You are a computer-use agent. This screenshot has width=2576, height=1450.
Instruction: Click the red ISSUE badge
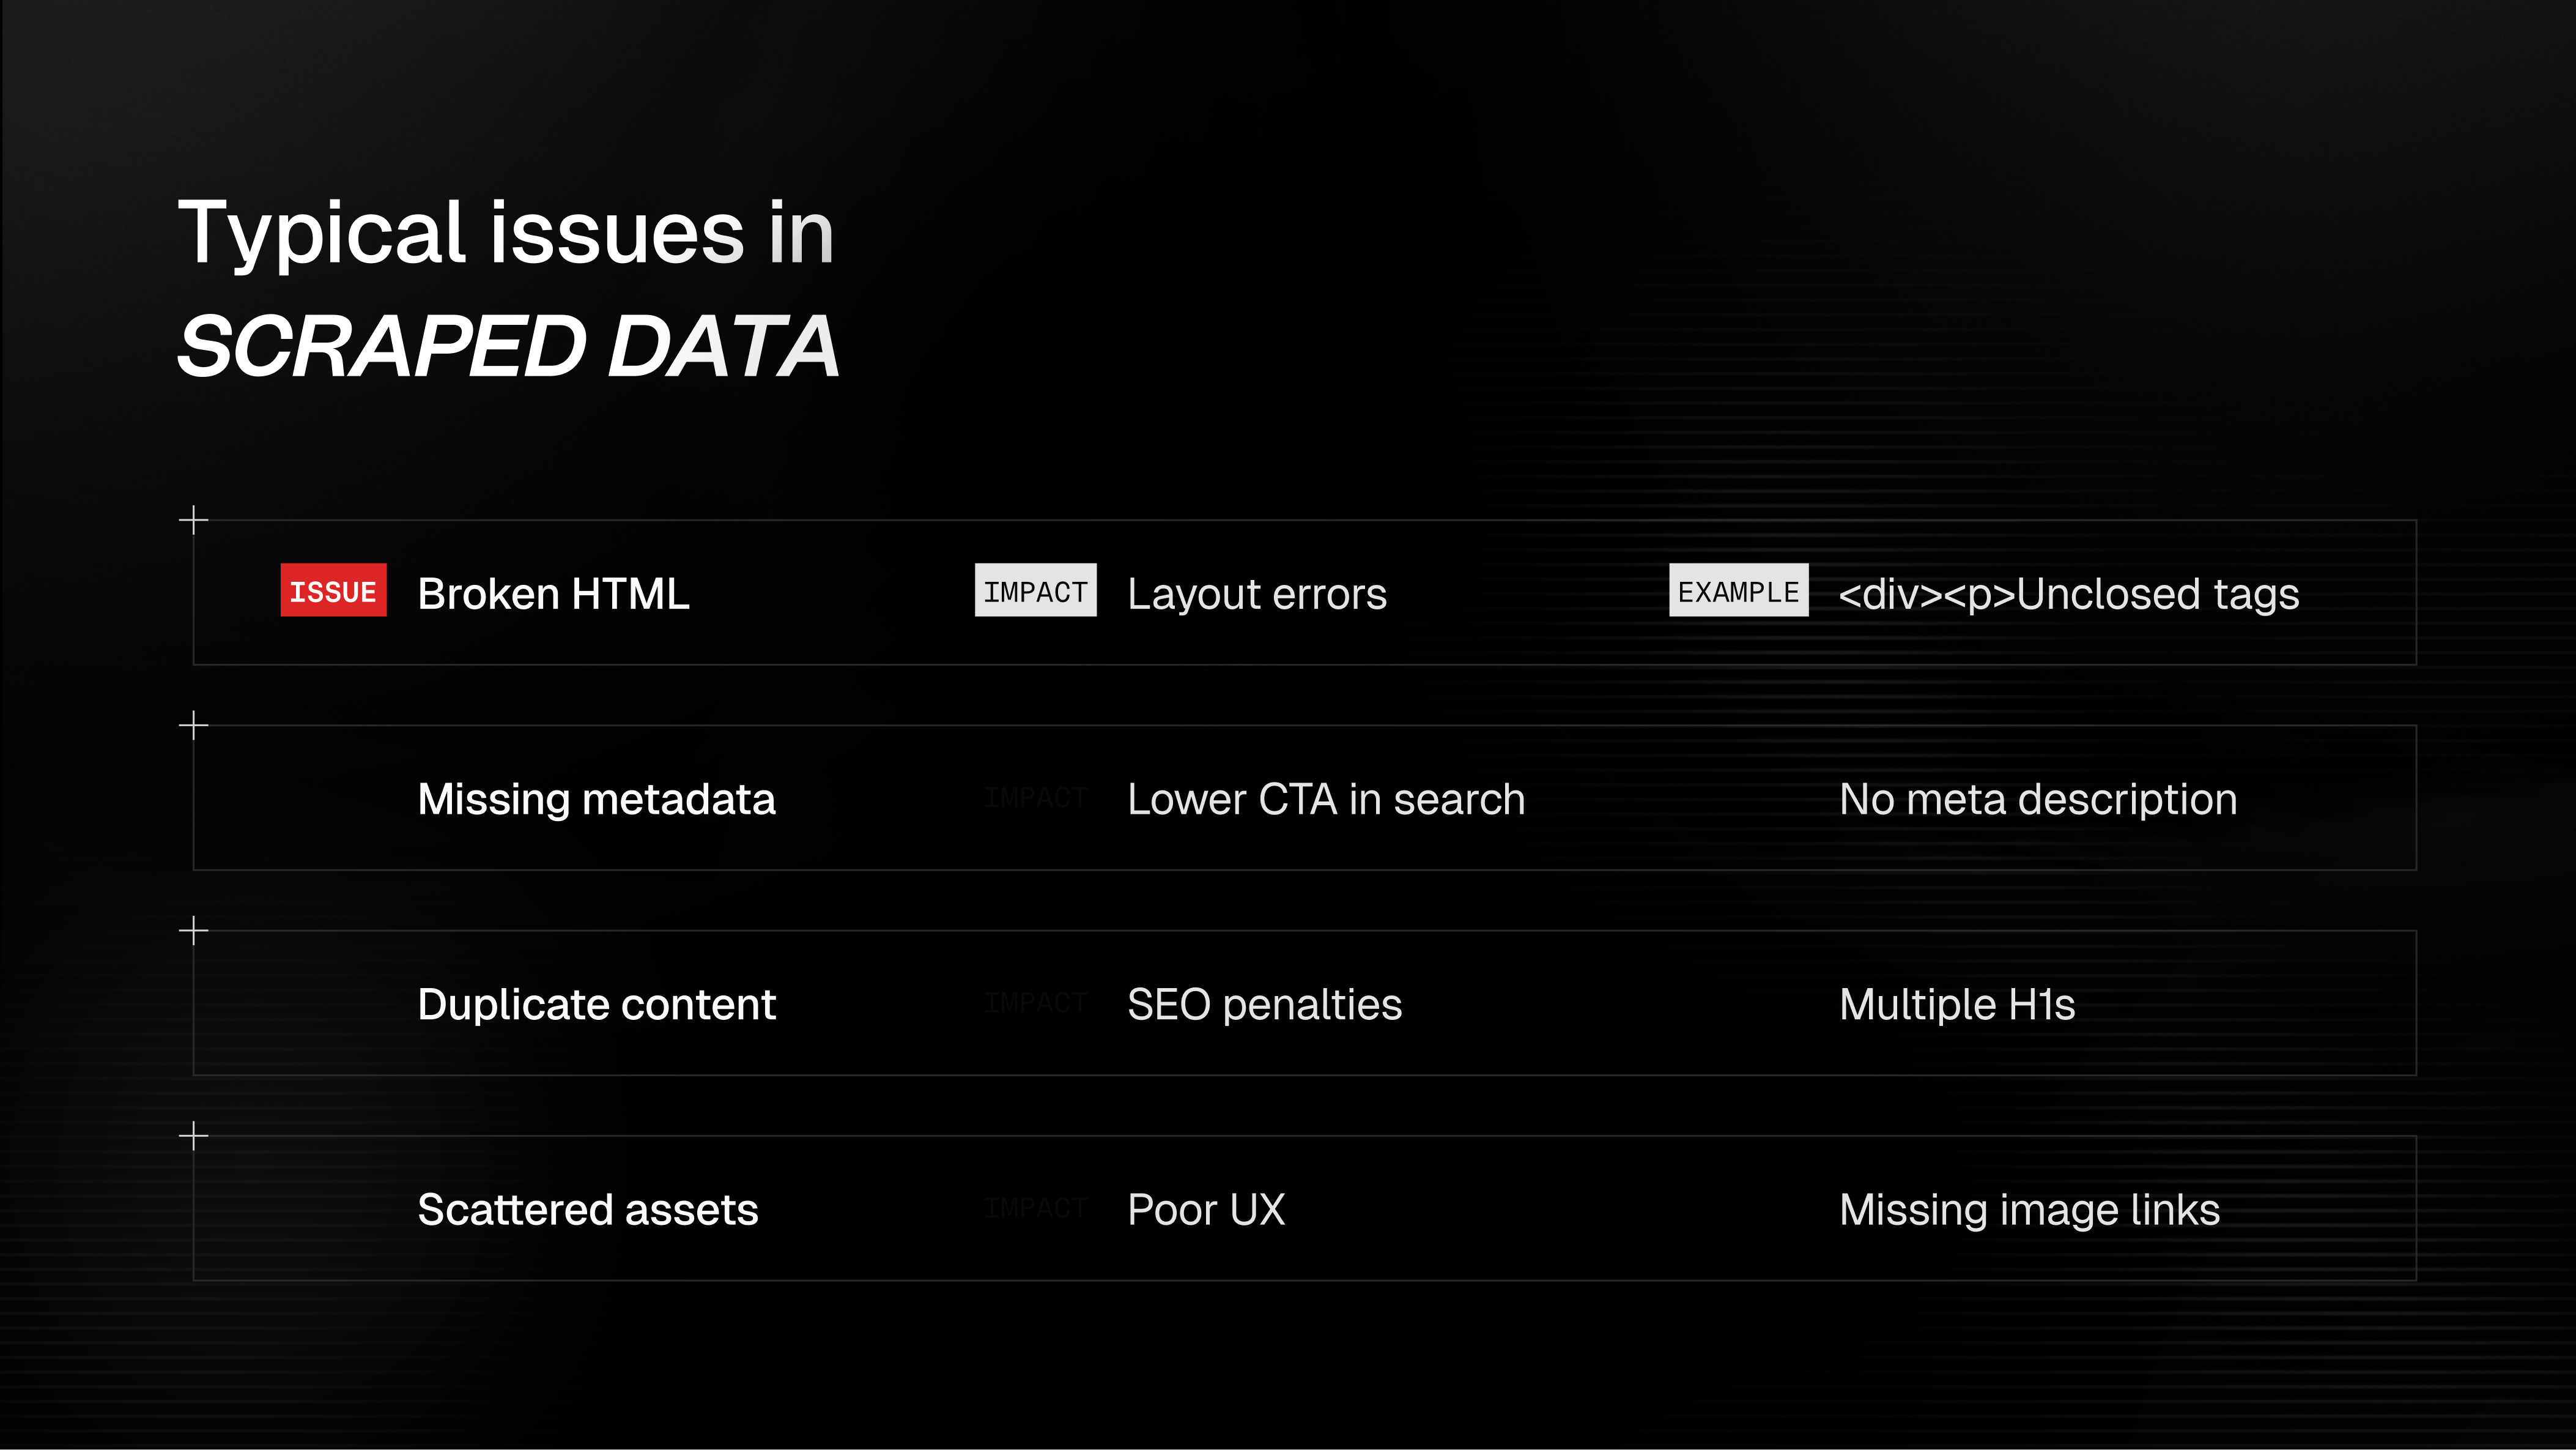pyautogui.click(x=333, y=590)
